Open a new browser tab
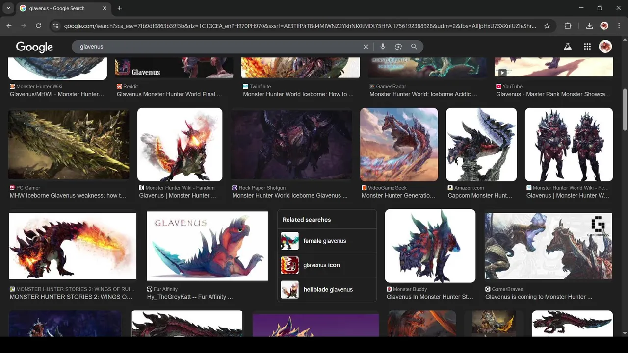This screenshot has width=628, height=353. 120,8
